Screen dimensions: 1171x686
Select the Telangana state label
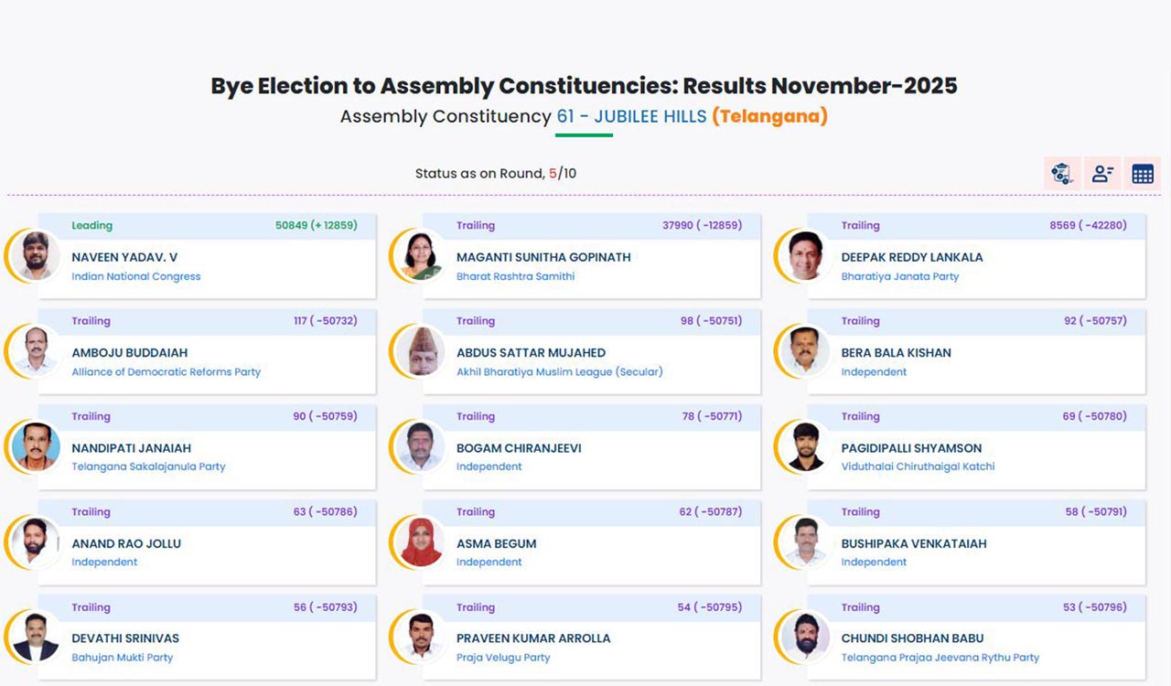(771, 116)
